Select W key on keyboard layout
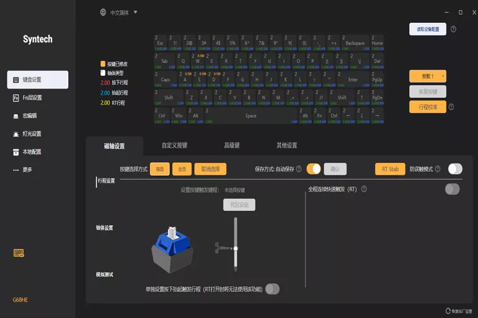Image resolution: width=478 pixels, height=318 pixels. point(198,61)
